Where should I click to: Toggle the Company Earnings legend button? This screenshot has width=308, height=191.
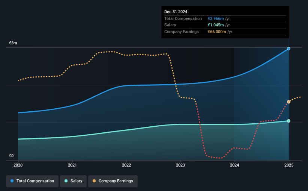[x=113, y=181]
